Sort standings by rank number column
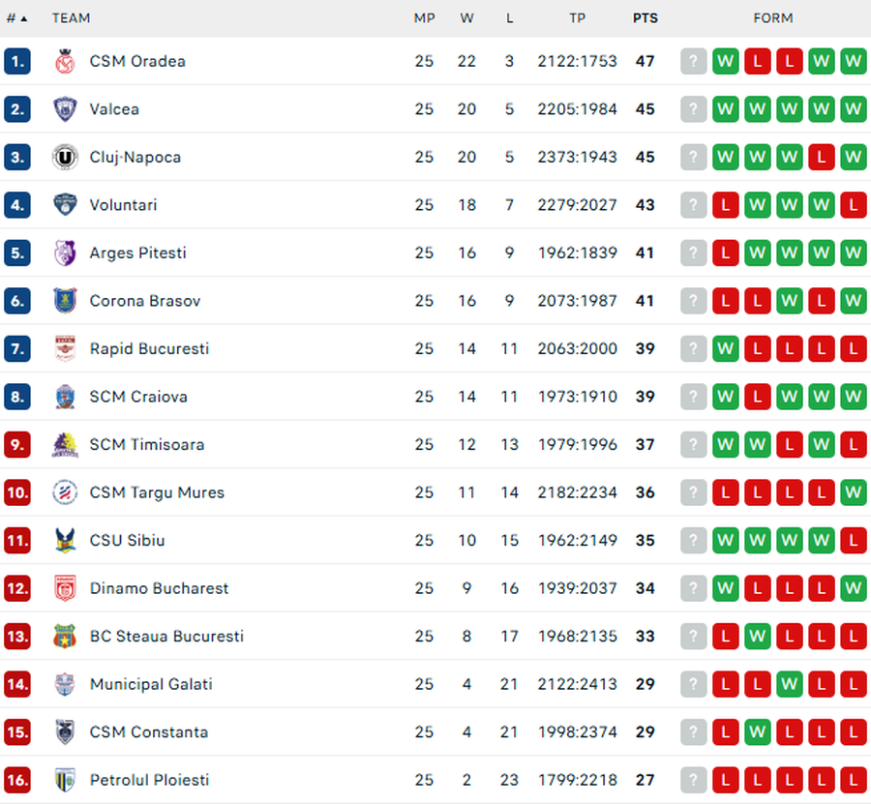Viewport: 871px width, 804px height. click(16, 18)
